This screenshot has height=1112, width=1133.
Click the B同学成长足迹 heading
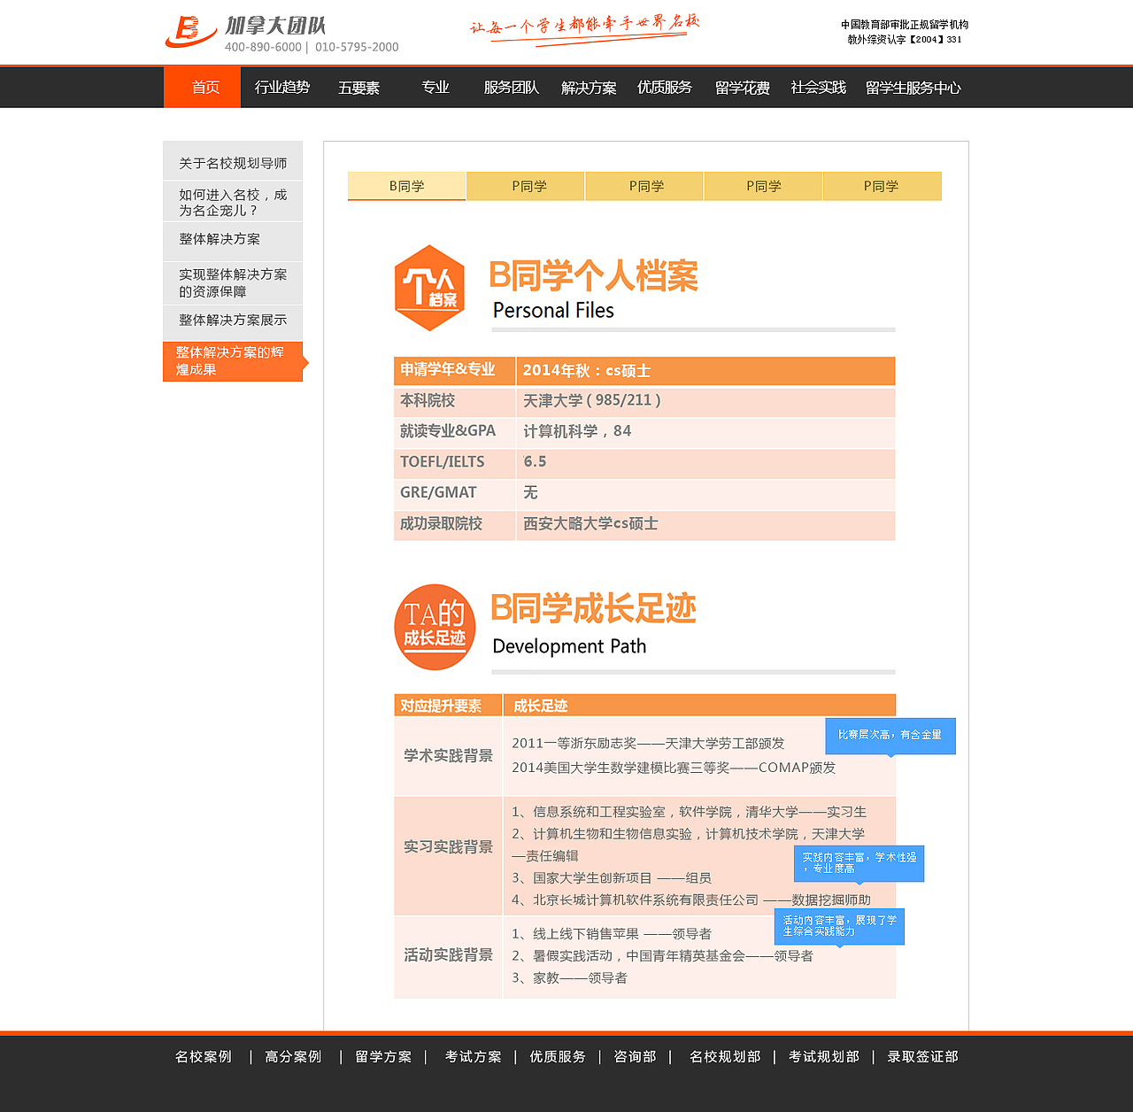593,609
